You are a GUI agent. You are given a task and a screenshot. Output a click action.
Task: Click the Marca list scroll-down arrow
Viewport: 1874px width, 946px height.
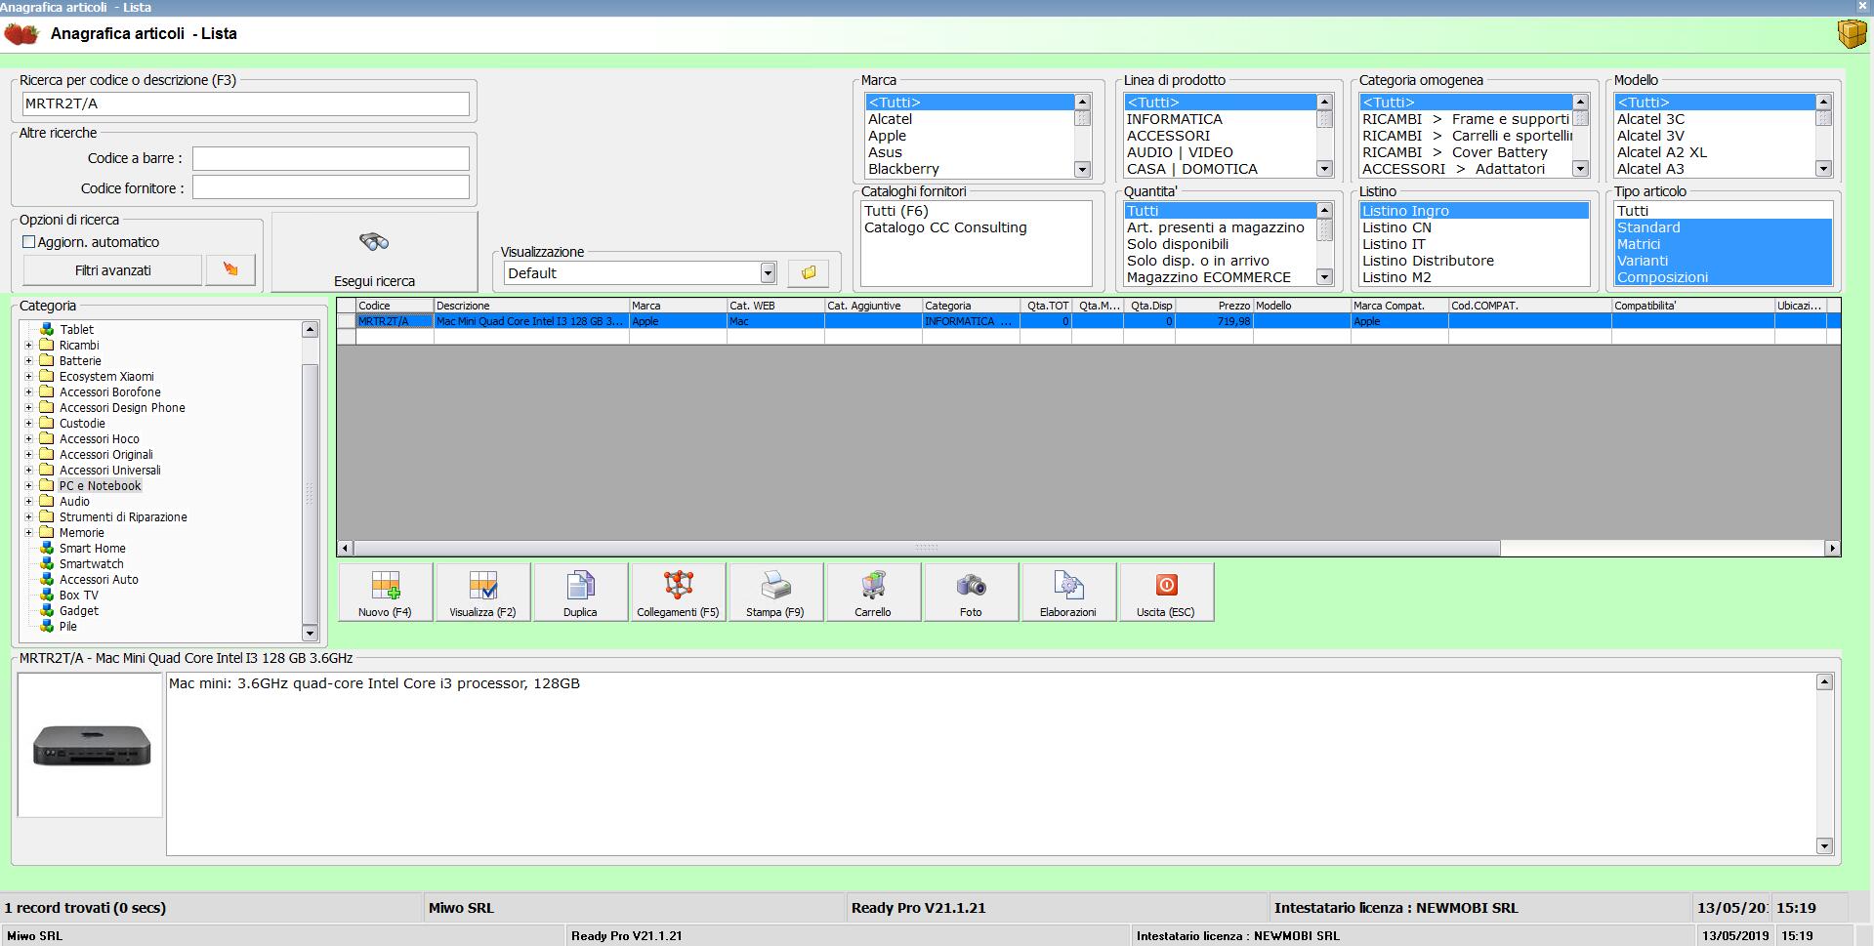pos(1082,170)
